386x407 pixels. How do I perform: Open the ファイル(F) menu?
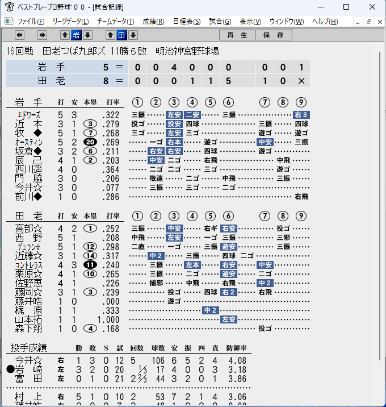[31, 21]
